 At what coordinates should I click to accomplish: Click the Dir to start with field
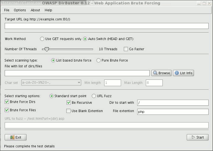pos(172,103)
